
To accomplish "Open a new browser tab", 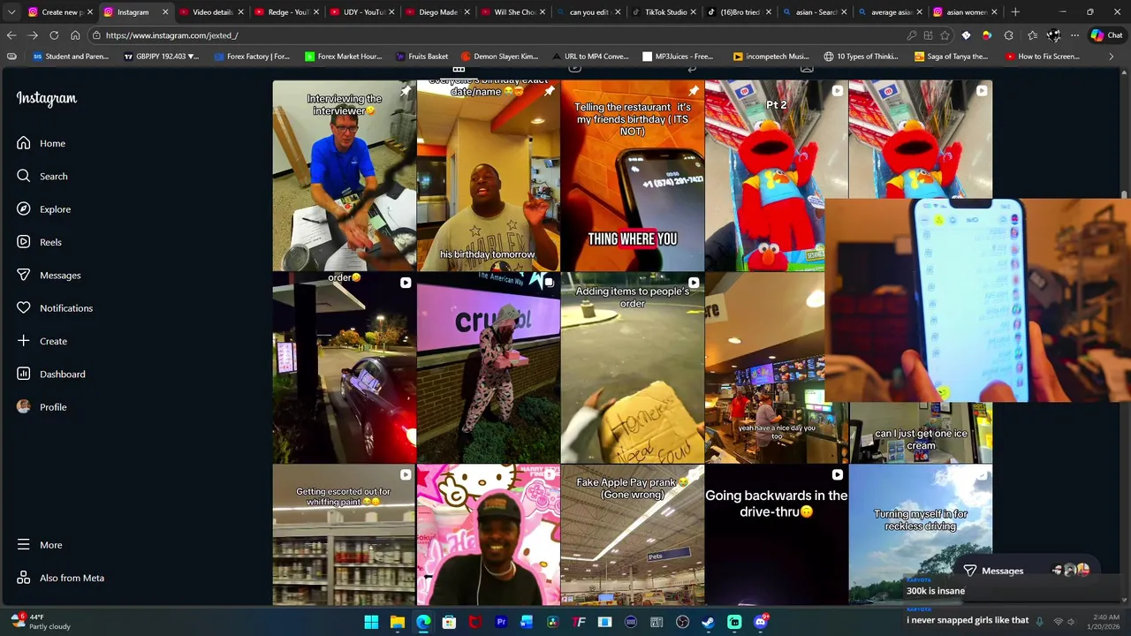I will (x=1015, y=12).
